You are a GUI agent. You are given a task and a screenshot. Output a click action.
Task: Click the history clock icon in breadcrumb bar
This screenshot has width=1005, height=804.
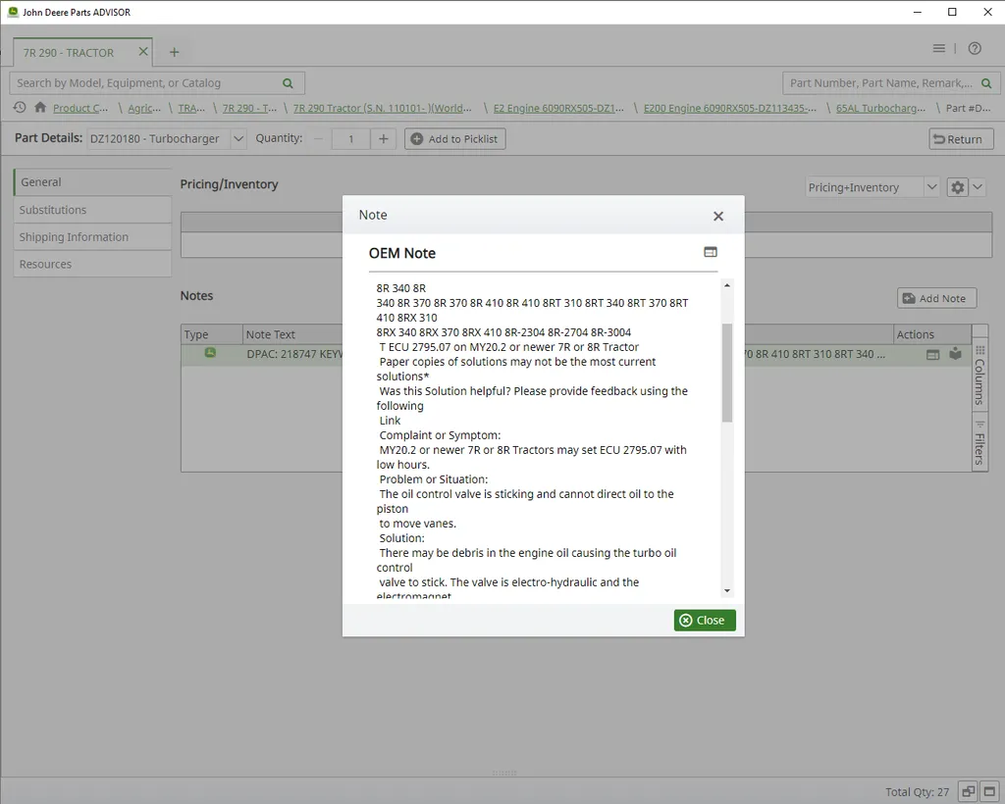click(20, 108)
